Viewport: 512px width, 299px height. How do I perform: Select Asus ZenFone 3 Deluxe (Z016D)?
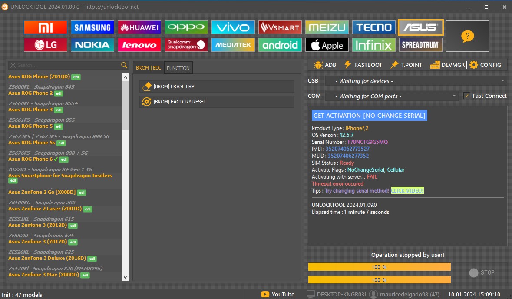click(x=47, y=258)
